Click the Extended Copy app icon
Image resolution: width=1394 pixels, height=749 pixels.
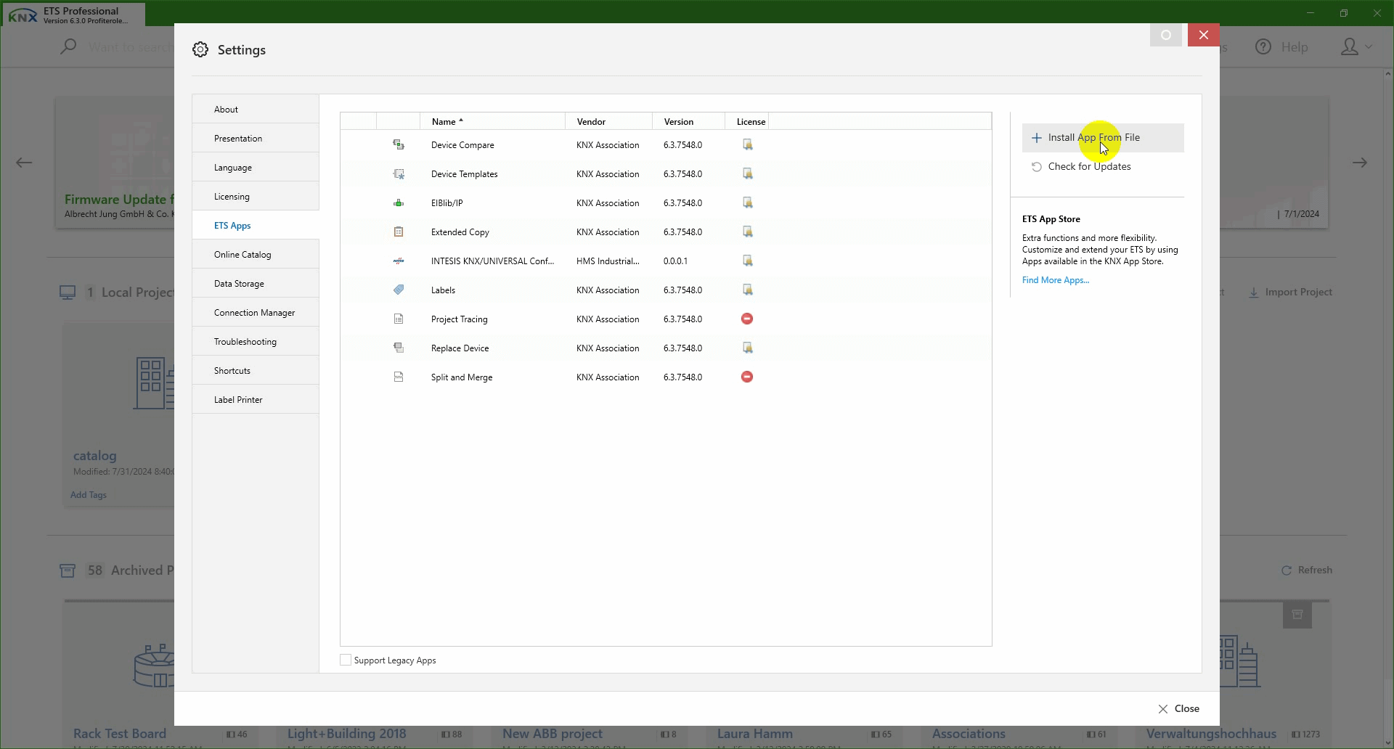pos(399,232)
